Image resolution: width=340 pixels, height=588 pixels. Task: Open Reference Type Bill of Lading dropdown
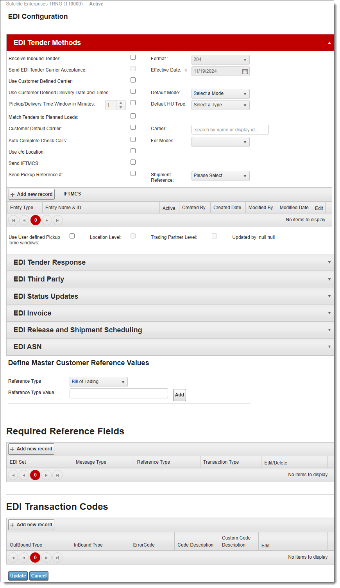[98, 382]
